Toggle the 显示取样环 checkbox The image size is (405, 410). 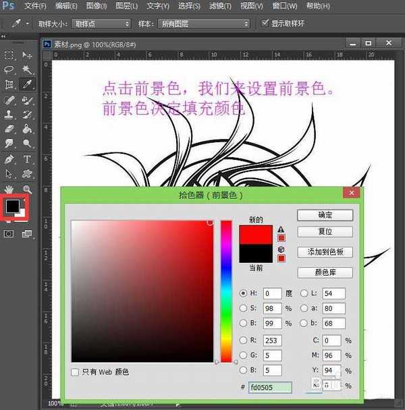pos(265,24)
